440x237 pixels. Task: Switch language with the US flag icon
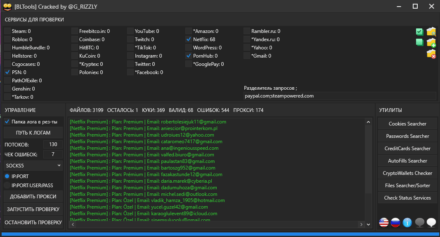(383, 223)
